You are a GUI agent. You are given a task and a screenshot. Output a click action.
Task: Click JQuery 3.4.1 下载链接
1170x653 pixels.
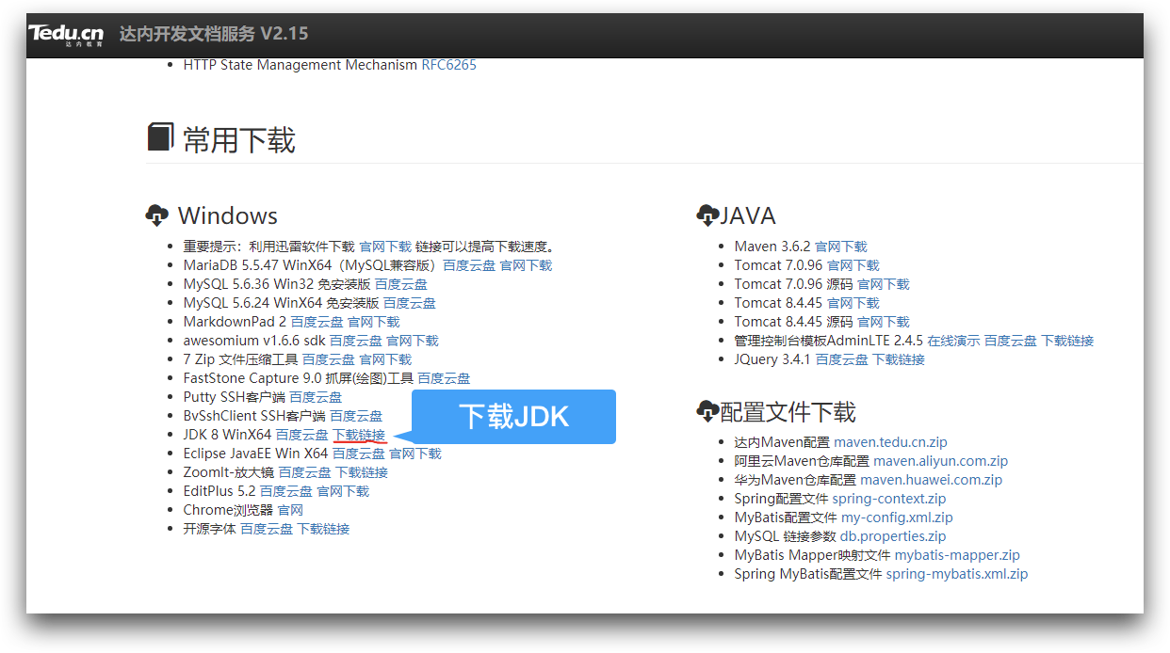pyautogui.click(x=899, y=359)
